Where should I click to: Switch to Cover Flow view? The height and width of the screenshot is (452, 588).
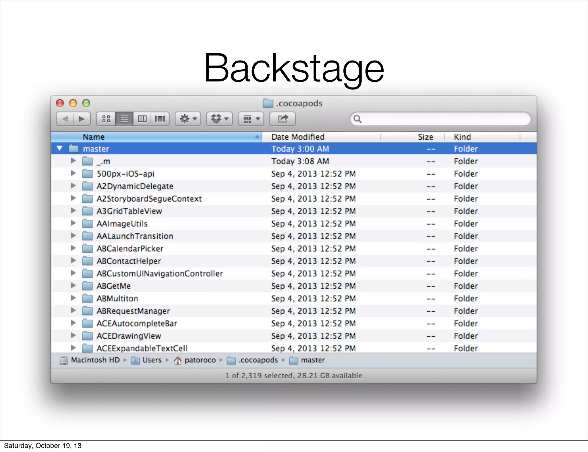[160, 119]
